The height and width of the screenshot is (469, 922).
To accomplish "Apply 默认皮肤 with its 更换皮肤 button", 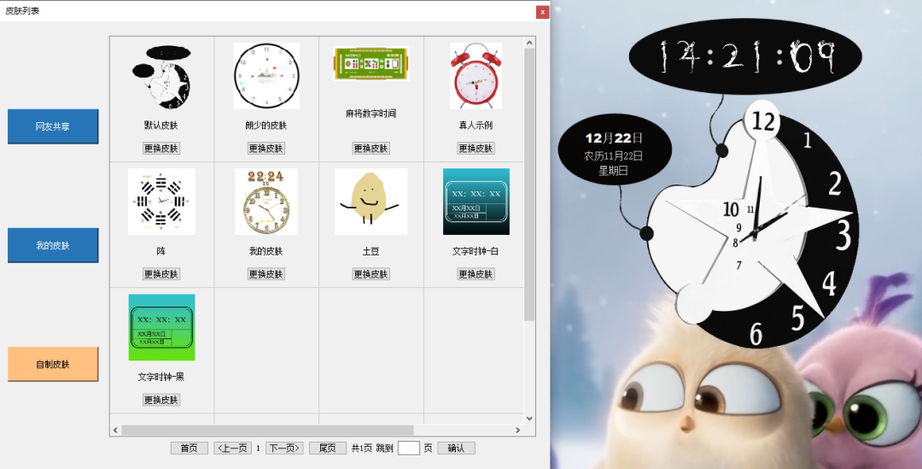I will click(161, 149).
